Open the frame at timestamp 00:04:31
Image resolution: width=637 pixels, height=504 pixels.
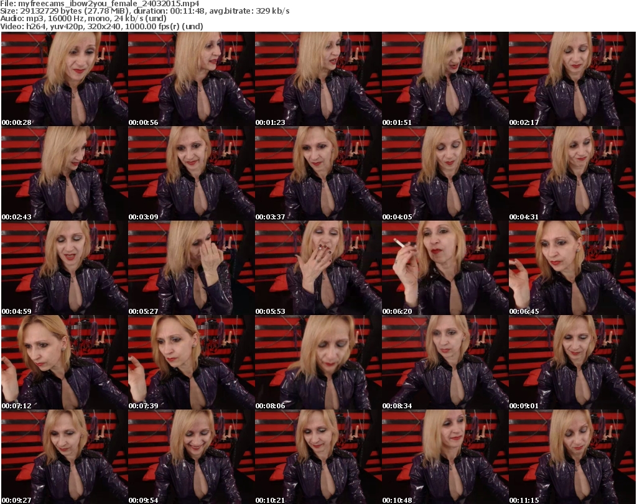pyautogui.click(x=572, y=173)
